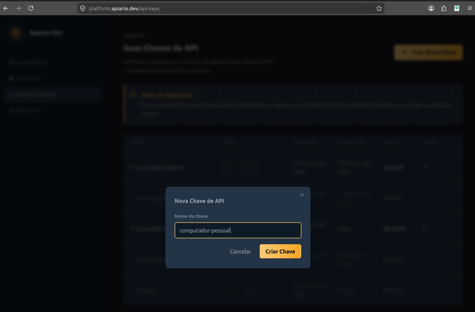Go back to previous browser page

6,8
